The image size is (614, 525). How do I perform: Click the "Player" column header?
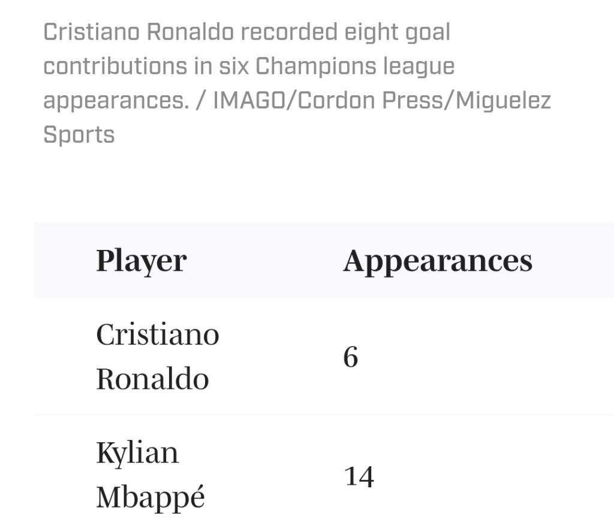(141, 261)
